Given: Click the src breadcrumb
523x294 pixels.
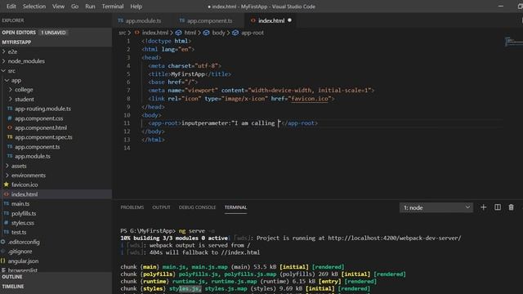Looking at the screenshot, I should (x=123, y=33).
